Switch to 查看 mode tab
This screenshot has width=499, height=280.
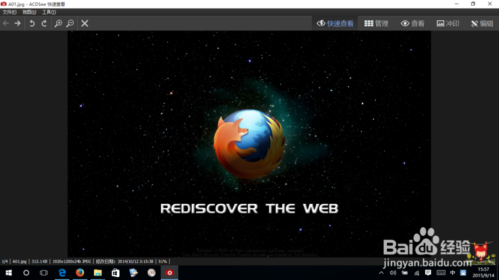(413, 23)
